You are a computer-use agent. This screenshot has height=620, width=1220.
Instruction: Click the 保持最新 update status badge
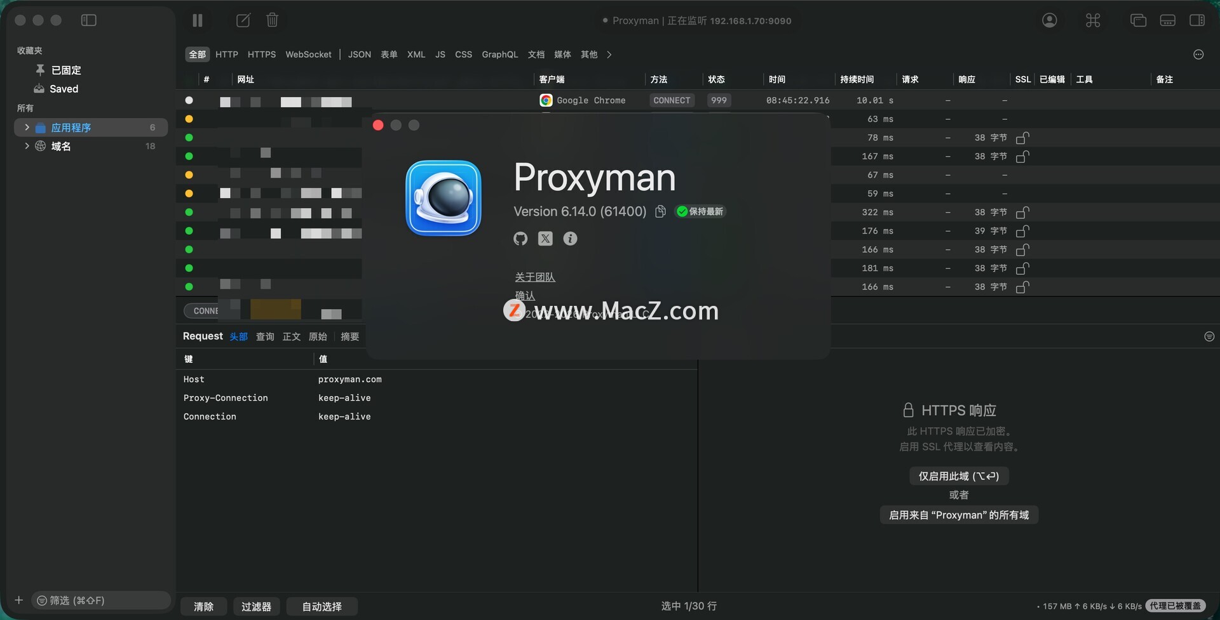click(700, 211)
